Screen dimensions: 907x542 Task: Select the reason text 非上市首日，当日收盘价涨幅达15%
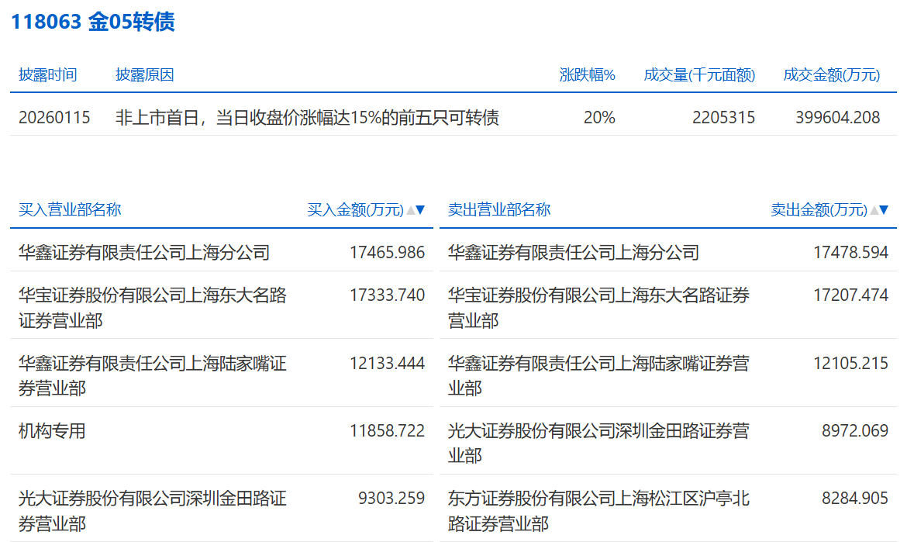coord(248,118)
